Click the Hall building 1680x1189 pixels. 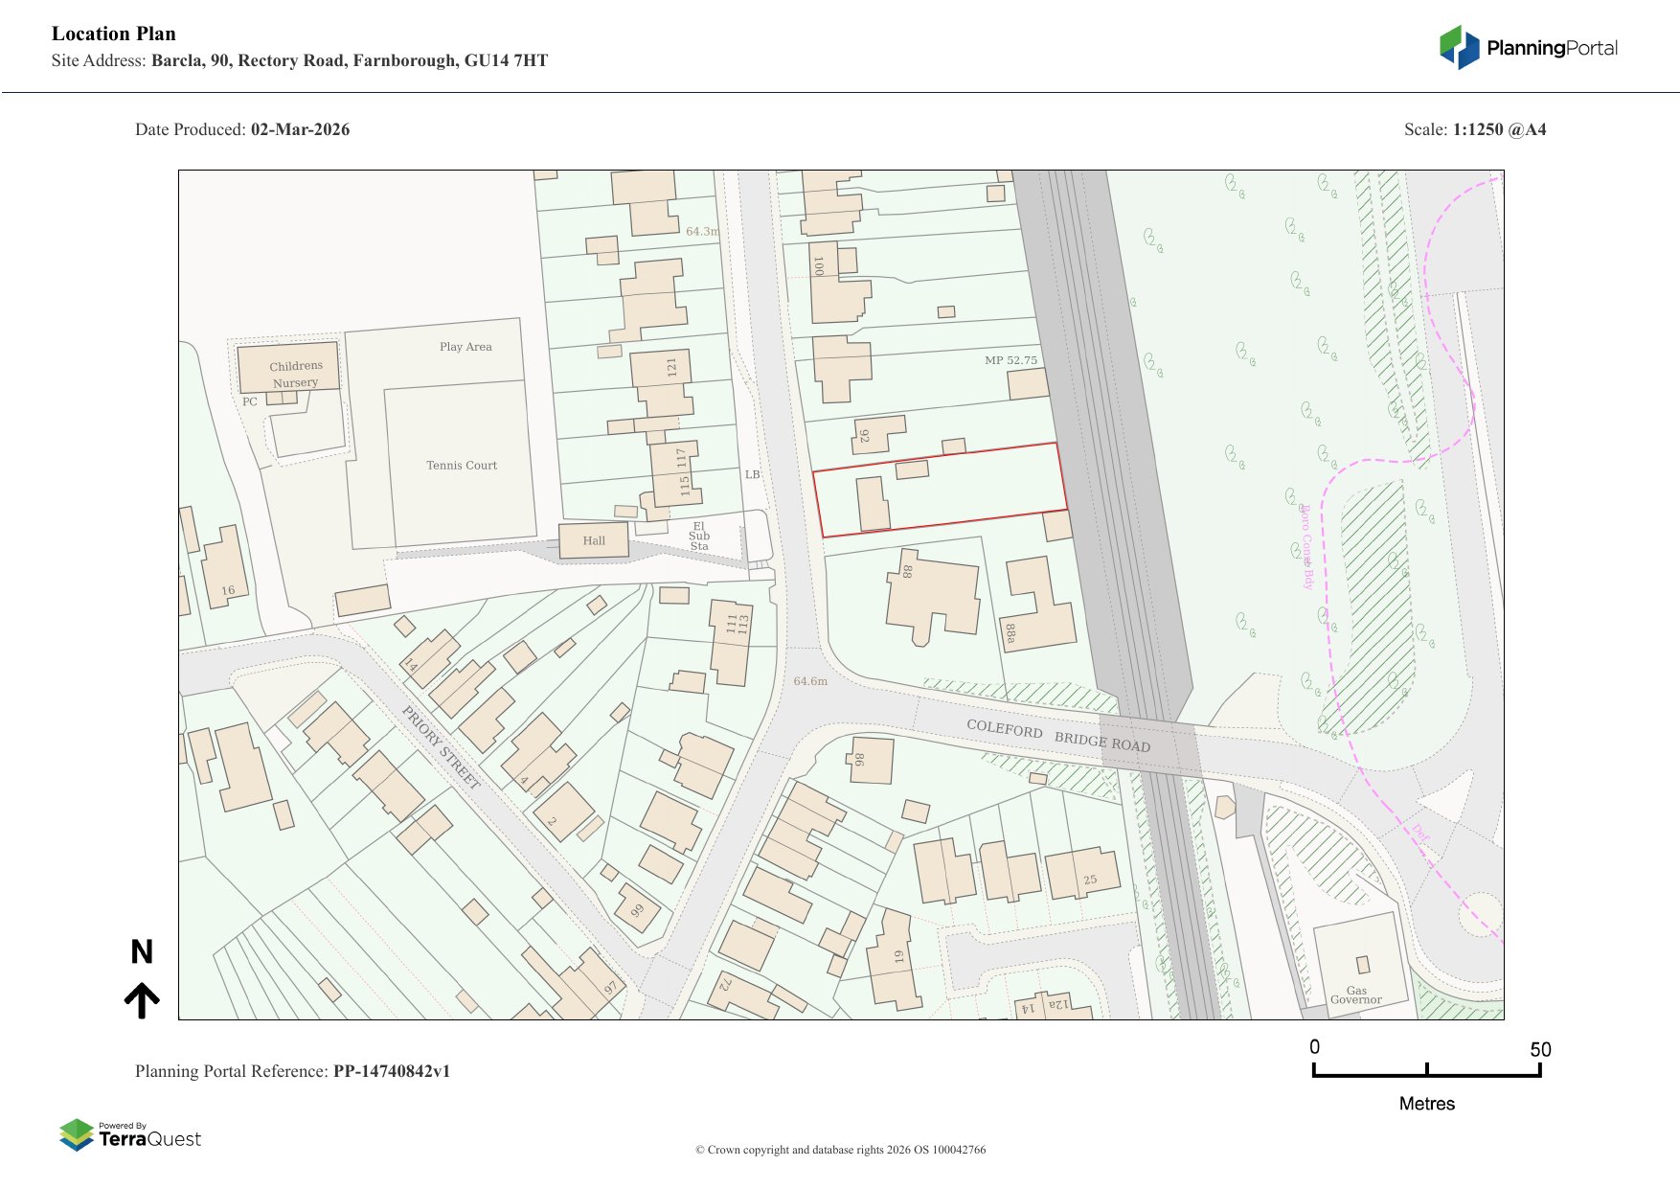[x=594, y=540]
